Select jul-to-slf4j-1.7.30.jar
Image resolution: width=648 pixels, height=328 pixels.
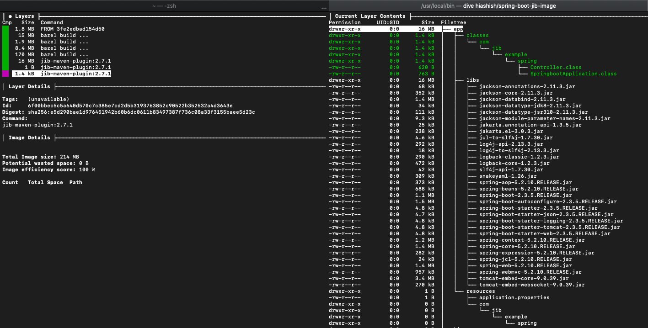(516, 138)
